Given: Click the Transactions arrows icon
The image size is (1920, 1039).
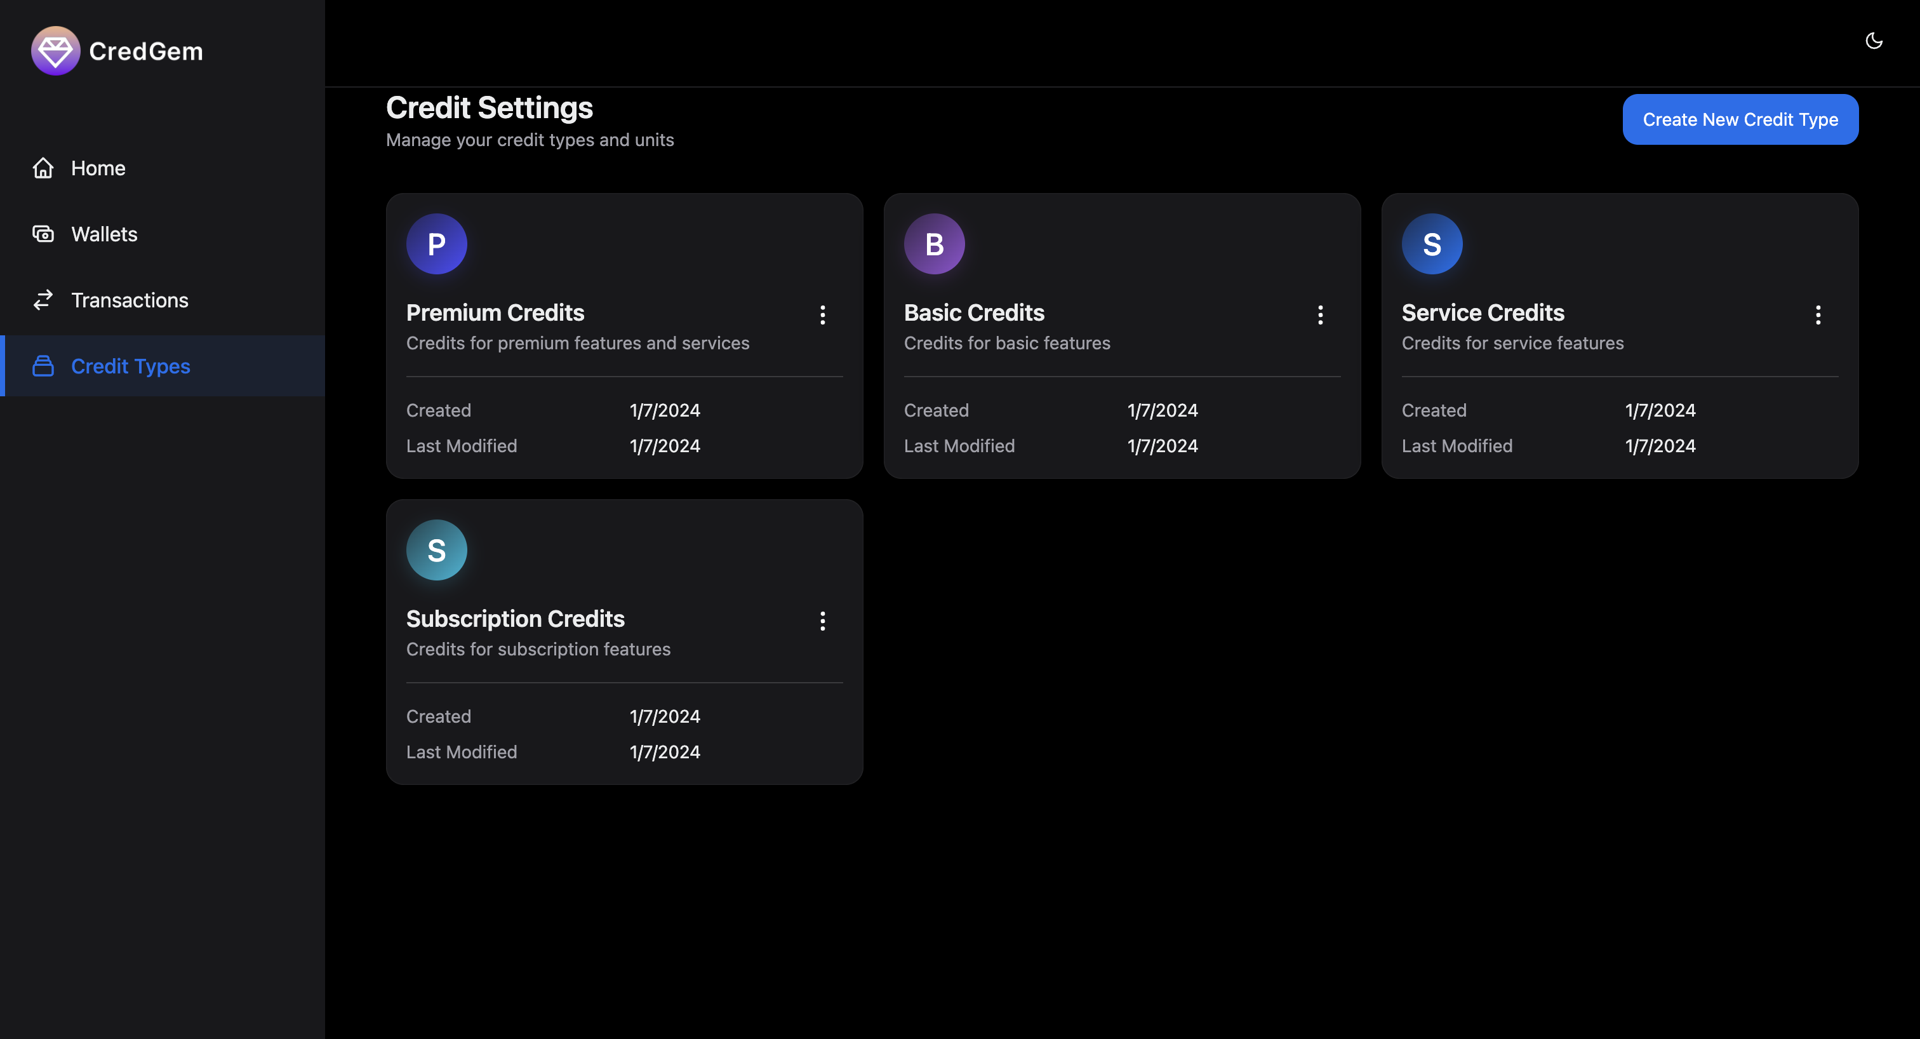Looking at the screenshot, I should 43,300.
